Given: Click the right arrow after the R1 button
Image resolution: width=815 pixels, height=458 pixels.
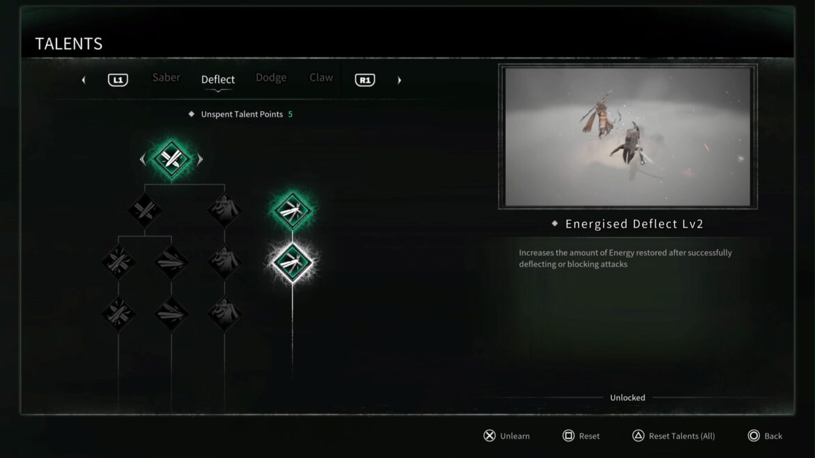Looking at the screenshot, I should [399, 80].
